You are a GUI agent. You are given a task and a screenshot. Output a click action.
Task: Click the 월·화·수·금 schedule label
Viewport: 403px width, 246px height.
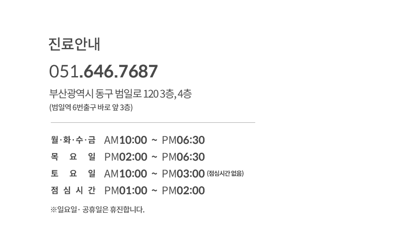(73, 140)
